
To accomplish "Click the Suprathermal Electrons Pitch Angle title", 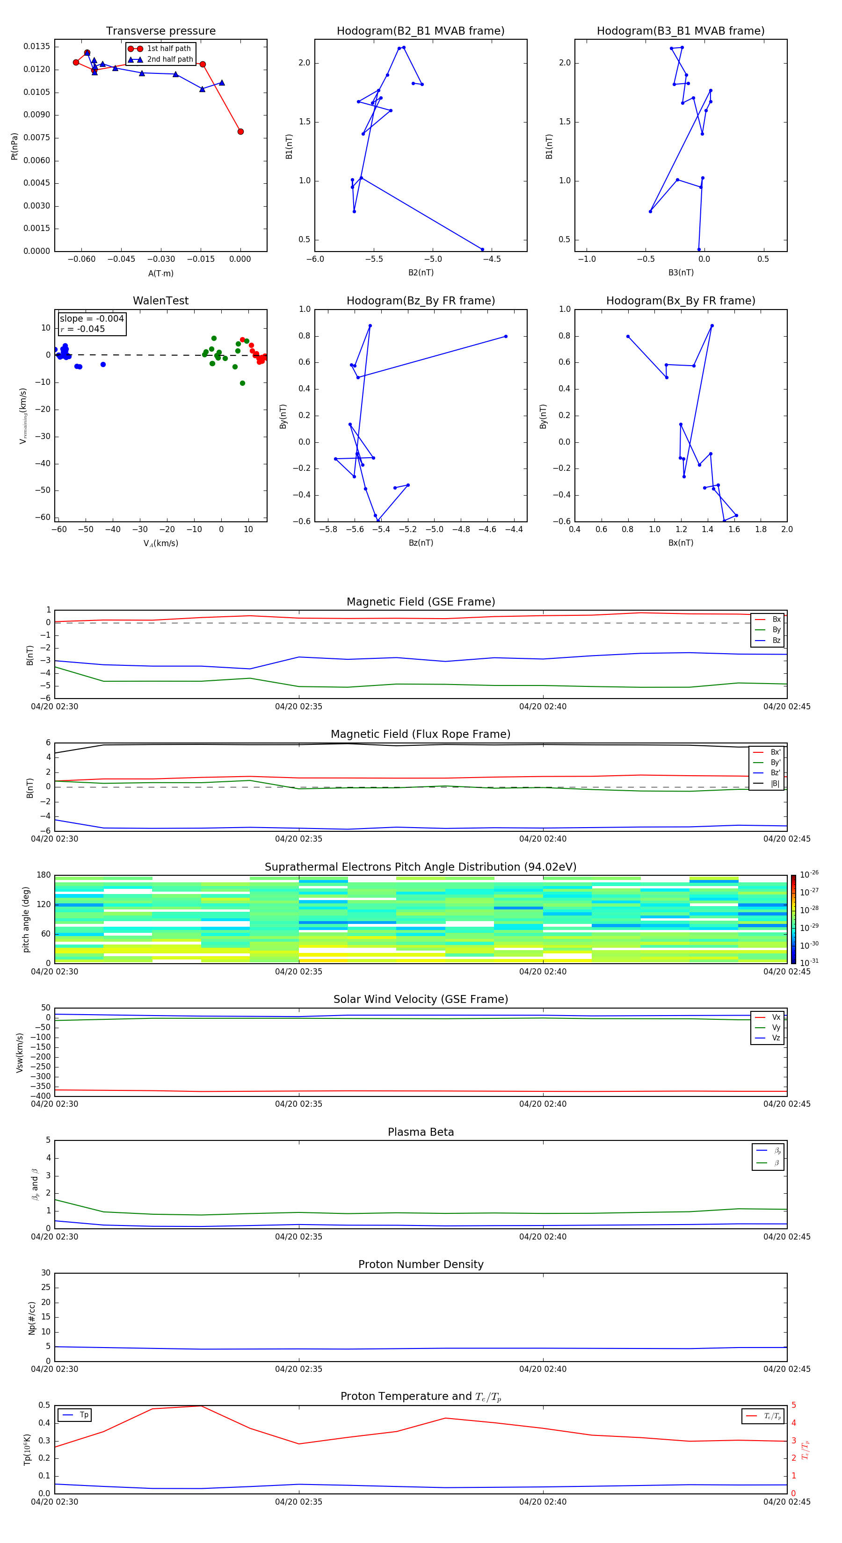I will coord(421,867).
